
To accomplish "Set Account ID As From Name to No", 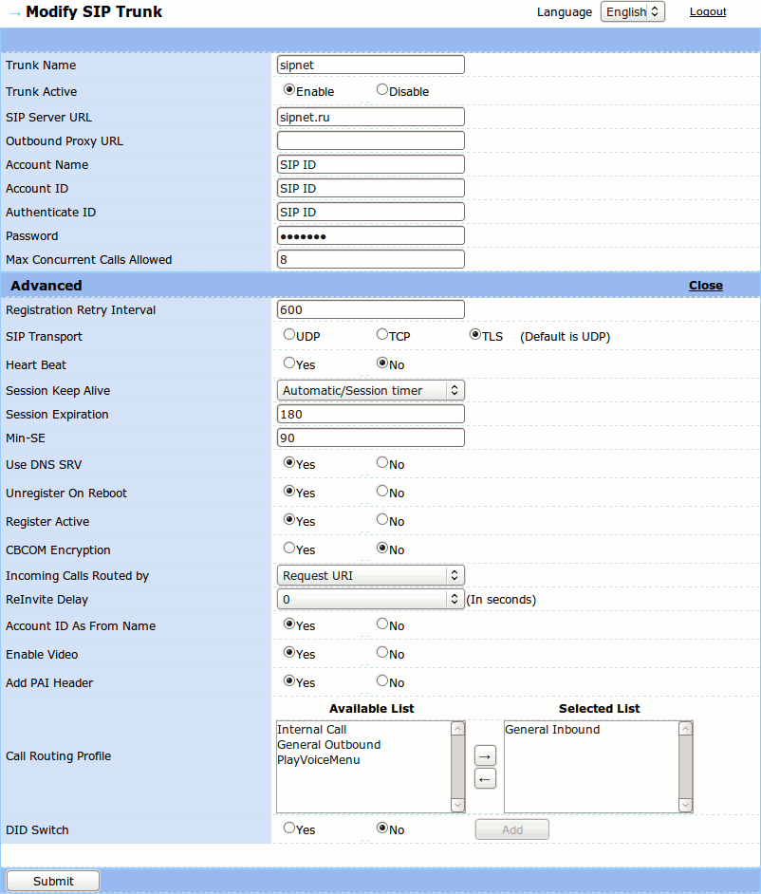I will (x=382, y=624).
